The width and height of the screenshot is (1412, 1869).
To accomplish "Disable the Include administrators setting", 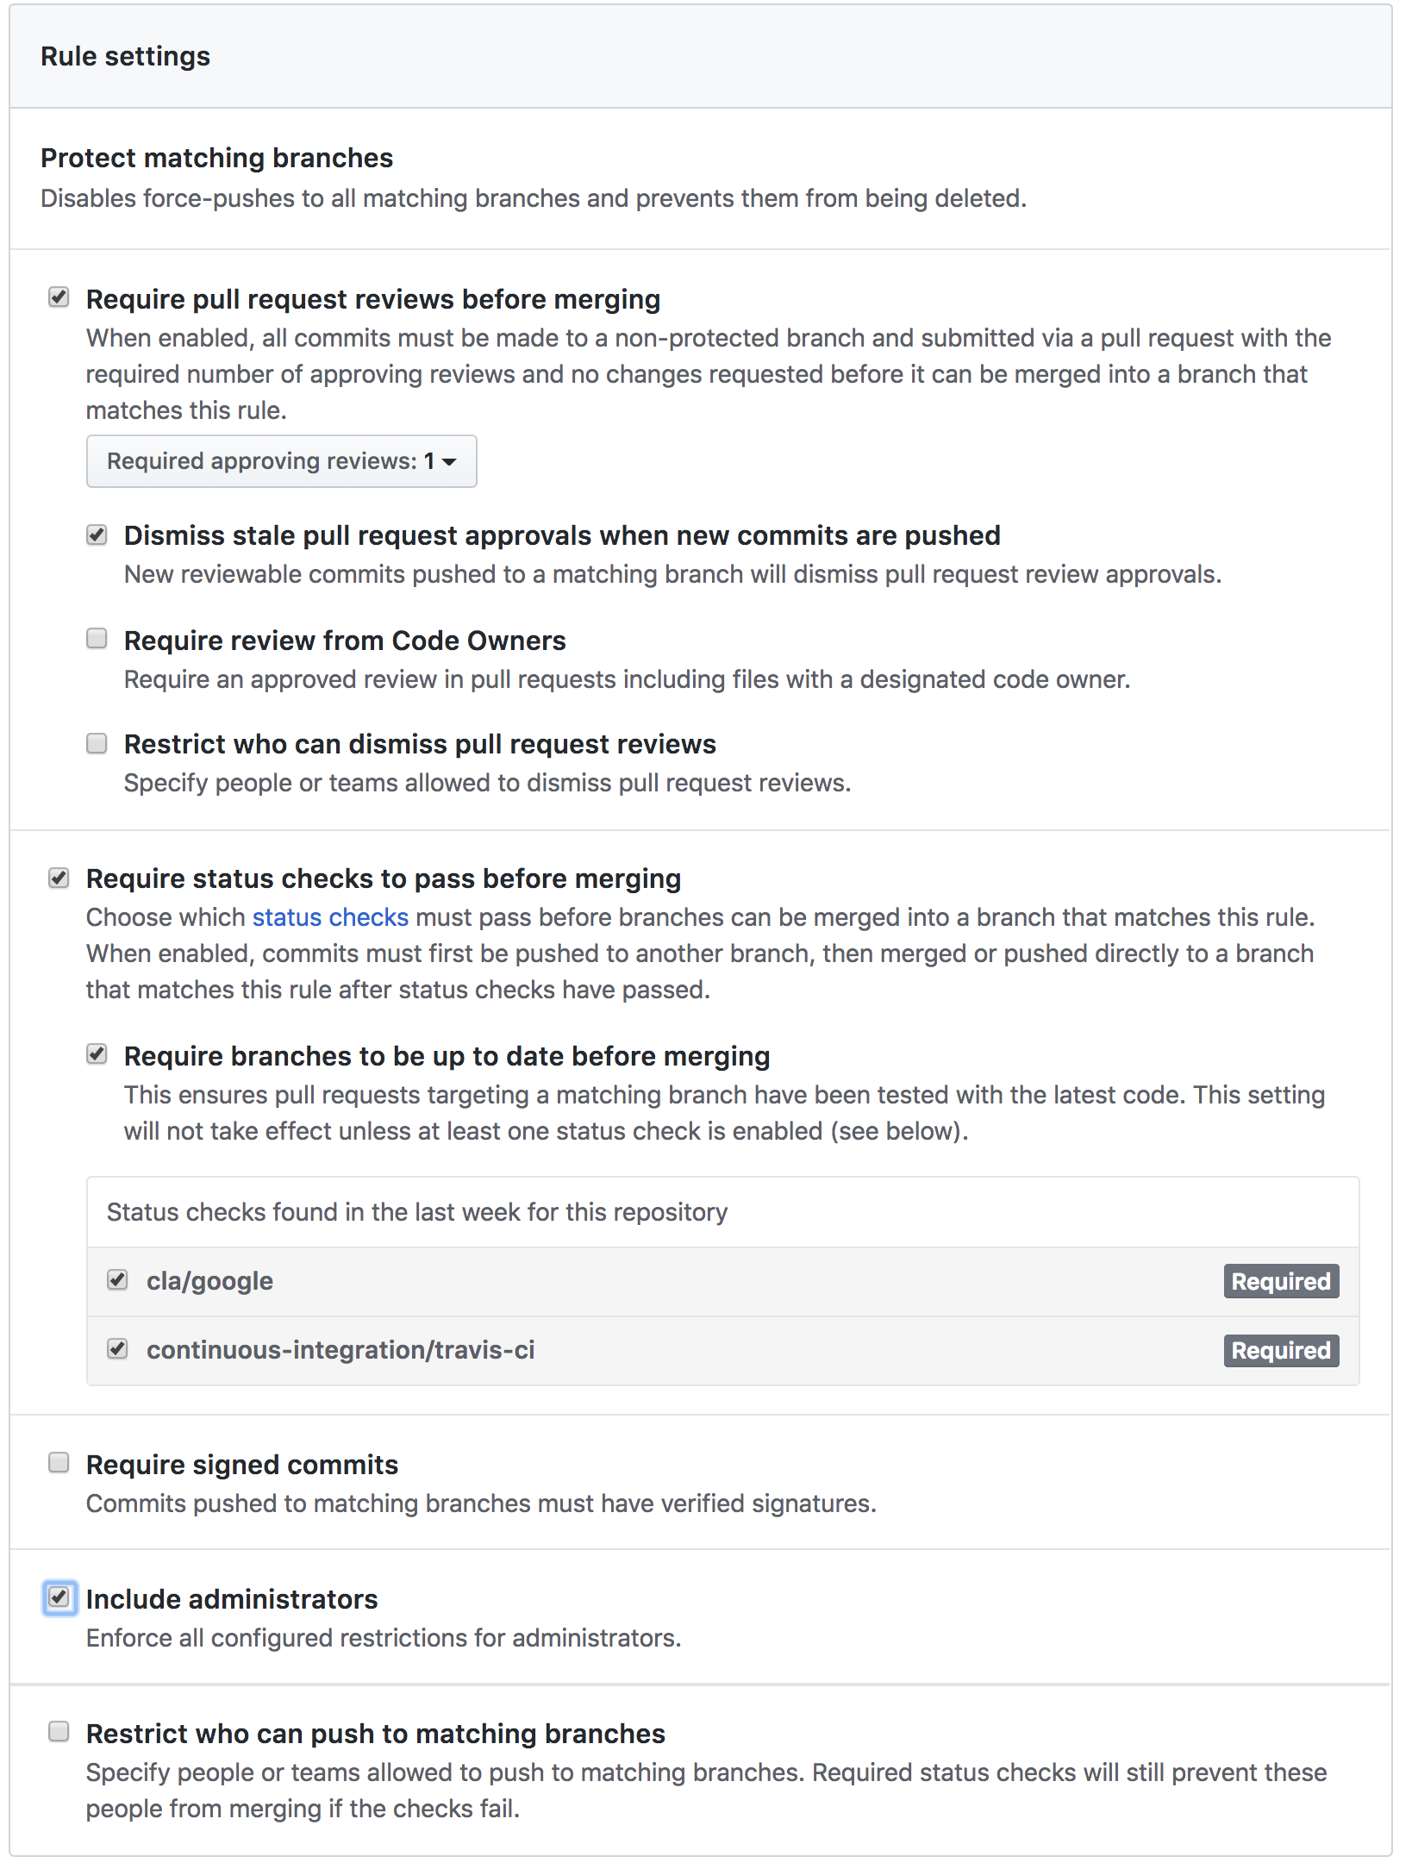I will point(58,1597).
